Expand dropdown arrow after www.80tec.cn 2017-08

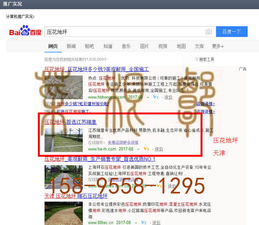[136, 223]
